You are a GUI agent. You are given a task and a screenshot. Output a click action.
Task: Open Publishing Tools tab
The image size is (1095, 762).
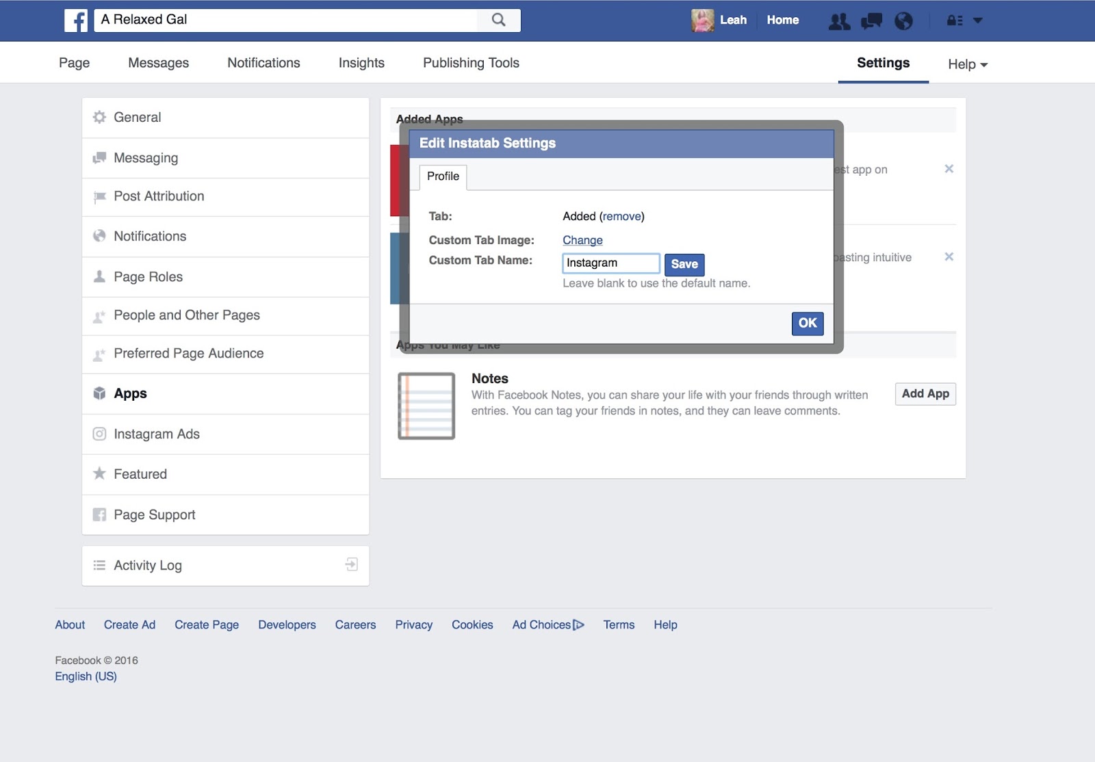(x=471, y=63)
